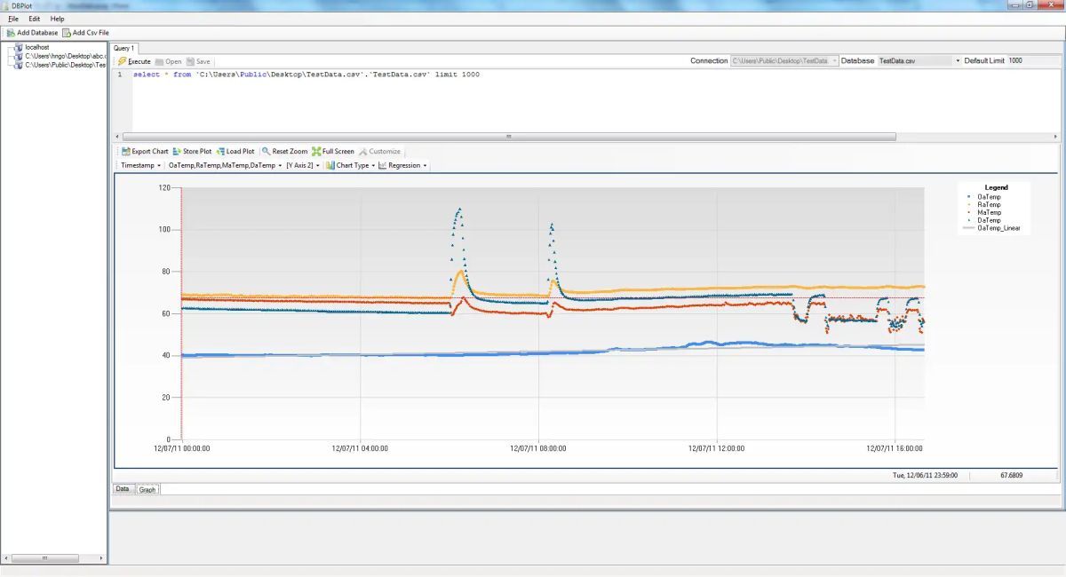Click Store Plot button

[192, 151]
